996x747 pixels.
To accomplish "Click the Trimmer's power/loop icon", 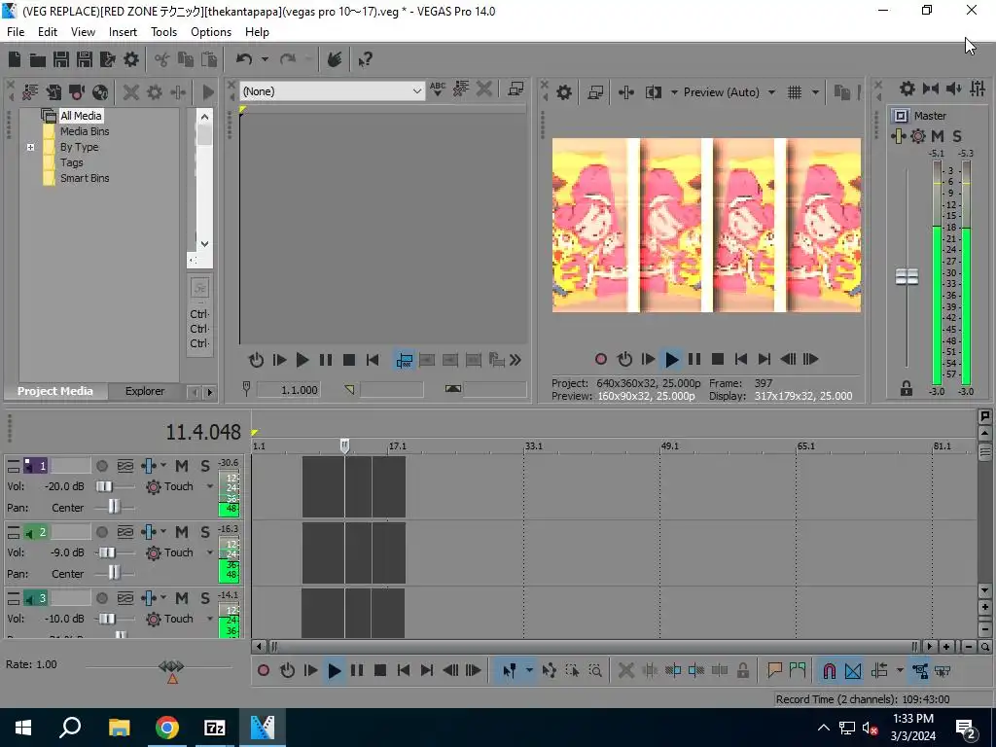I will (256, 360).
